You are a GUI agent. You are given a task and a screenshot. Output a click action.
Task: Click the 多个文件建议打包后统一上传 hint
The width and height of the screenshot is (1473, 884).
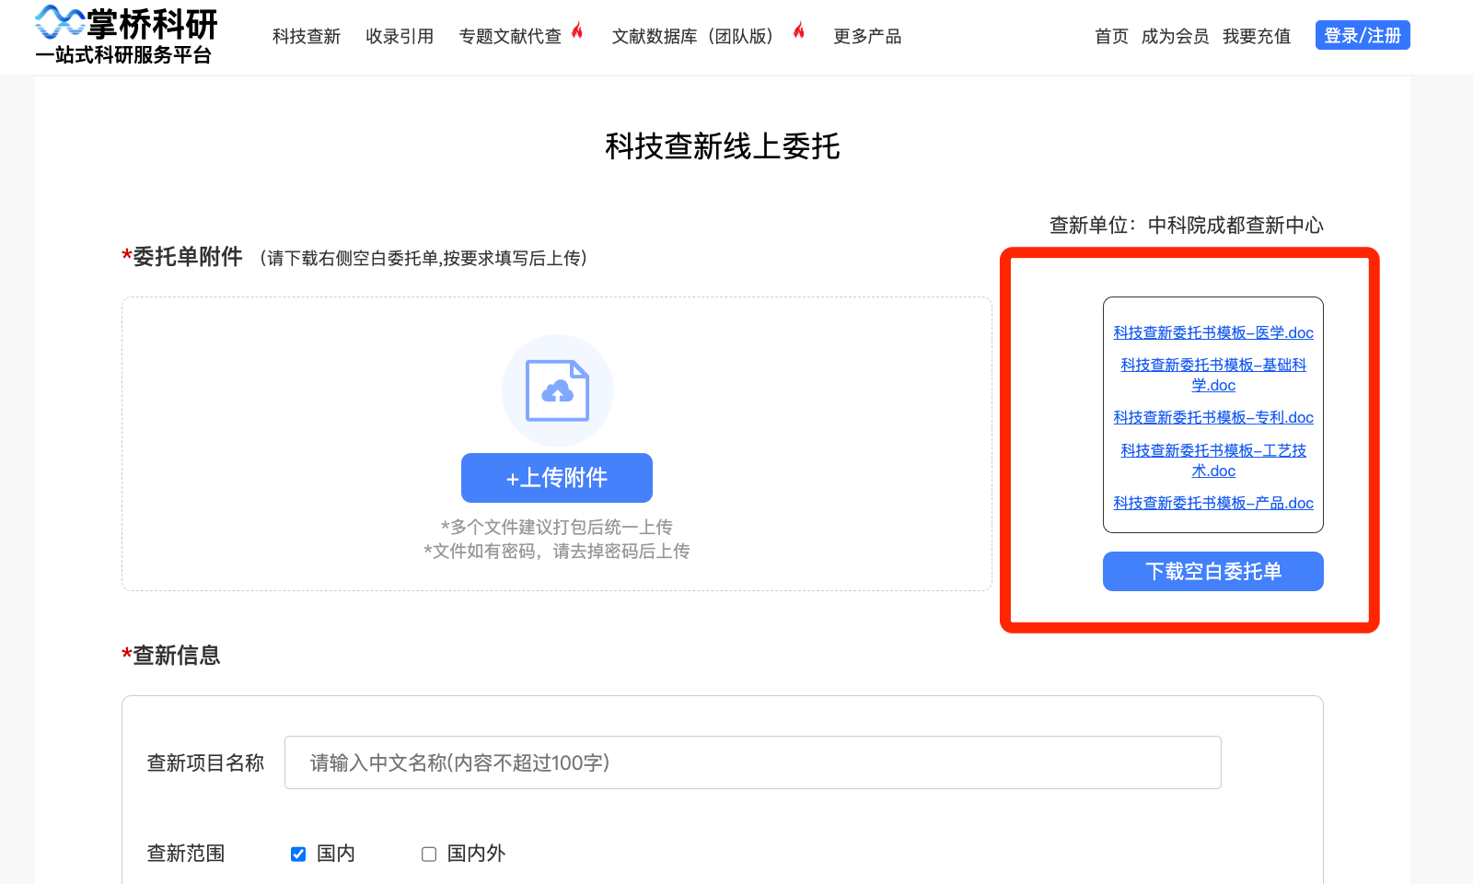coord(557,527)
